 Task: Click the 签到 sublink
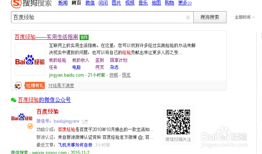click(99, 60)
